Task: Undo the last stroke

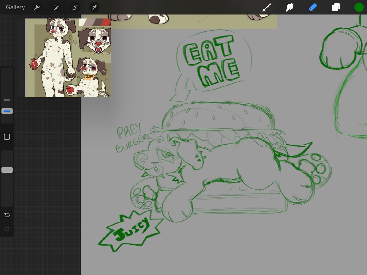Action: click(7, 215)
